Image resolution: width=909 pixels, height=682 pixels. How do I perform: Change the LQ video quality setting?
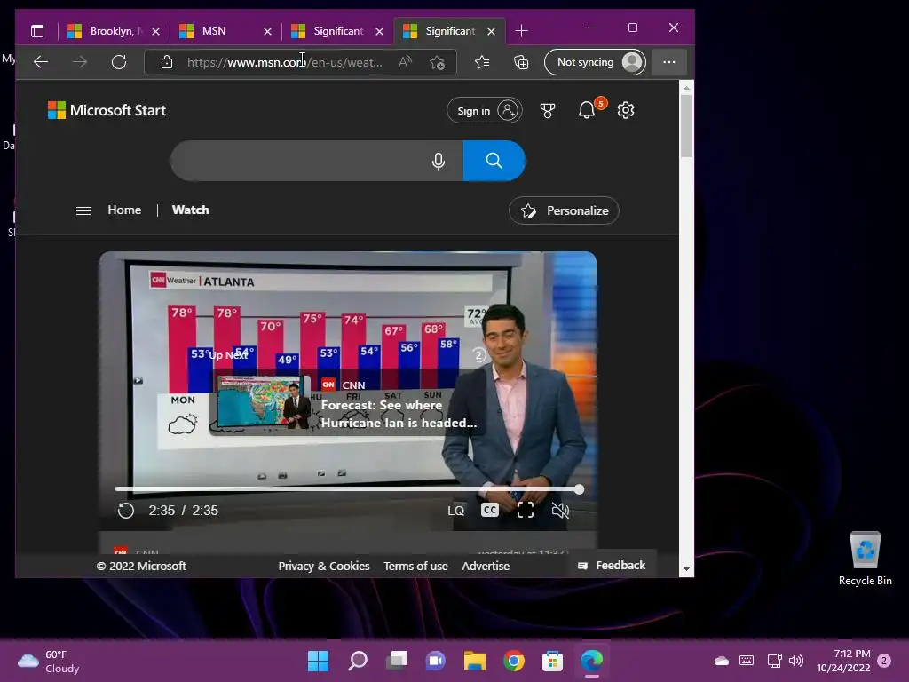pos(455,511)
